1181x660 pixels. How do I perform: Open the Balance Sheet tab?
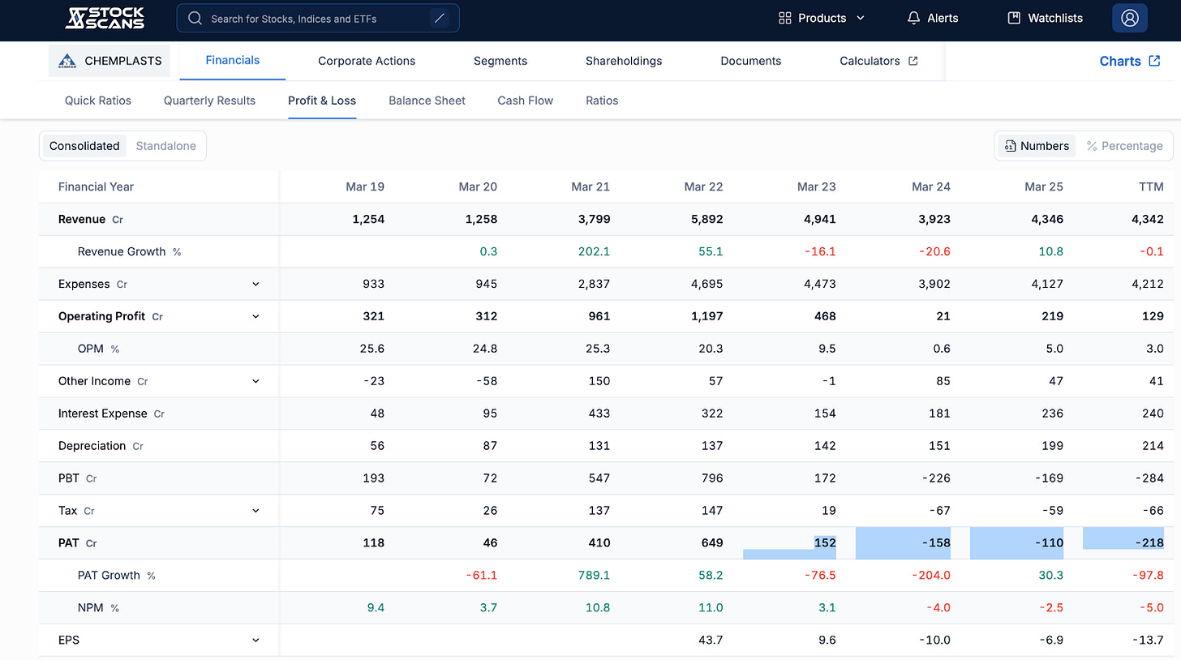click(427, 101)
